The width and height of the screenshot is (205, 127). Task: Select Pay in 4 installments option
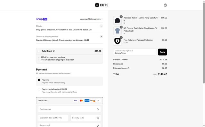coord(39,89)
